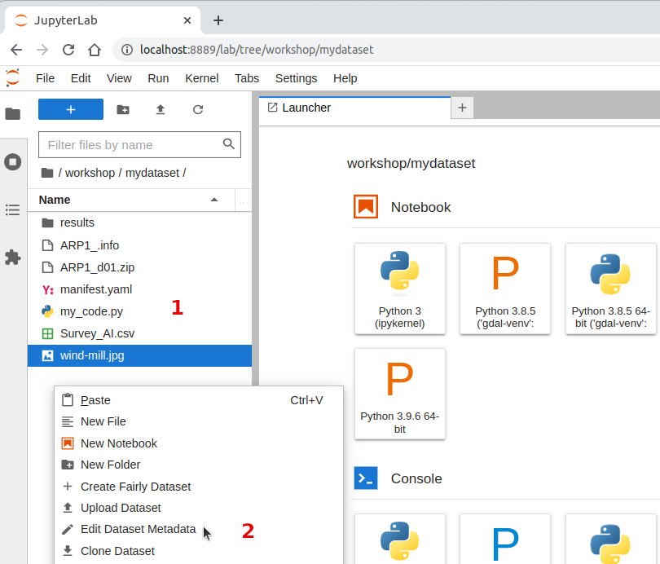Launch the blue P console card
The width and height of the screenshot is (660, 564).
pyautogui.click(x=505, y=540)
